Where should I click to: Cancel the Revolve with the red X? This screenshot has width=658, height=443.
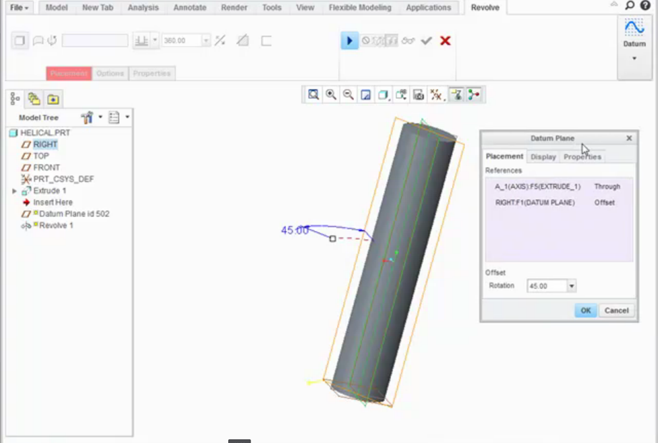click(x=445, y=41)
